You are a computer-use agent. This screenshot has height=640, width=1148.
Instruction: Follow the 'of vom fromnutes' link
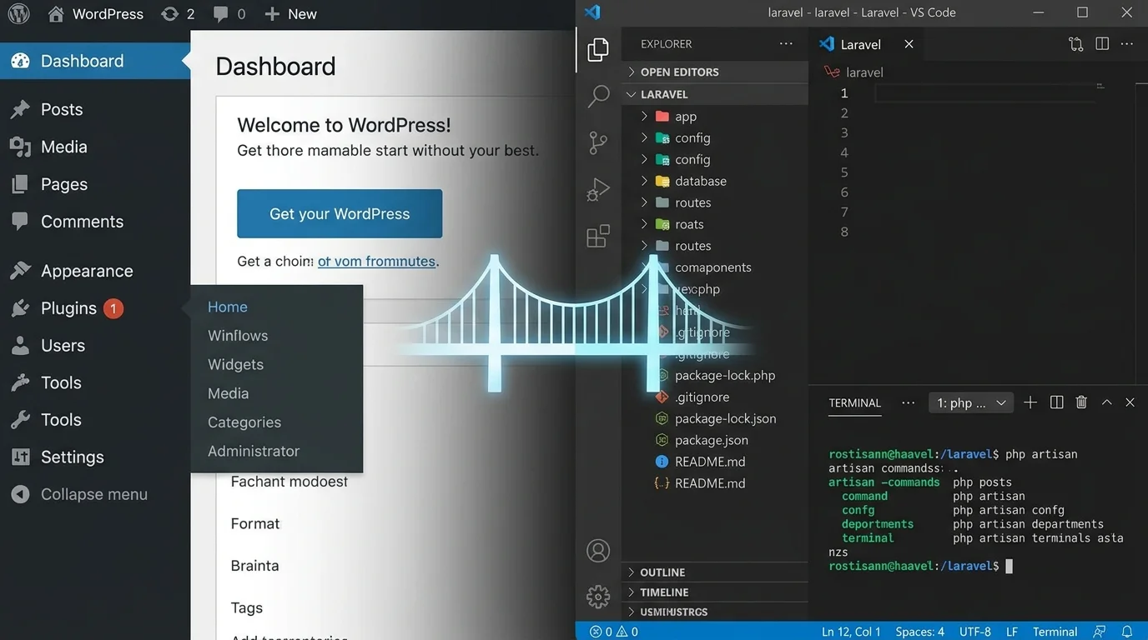coord(376,262)
